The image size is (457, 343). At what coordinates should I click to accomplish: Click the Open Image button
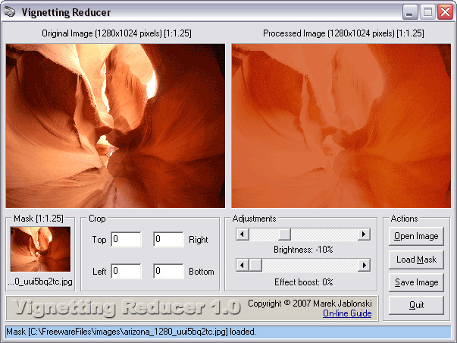416,236
